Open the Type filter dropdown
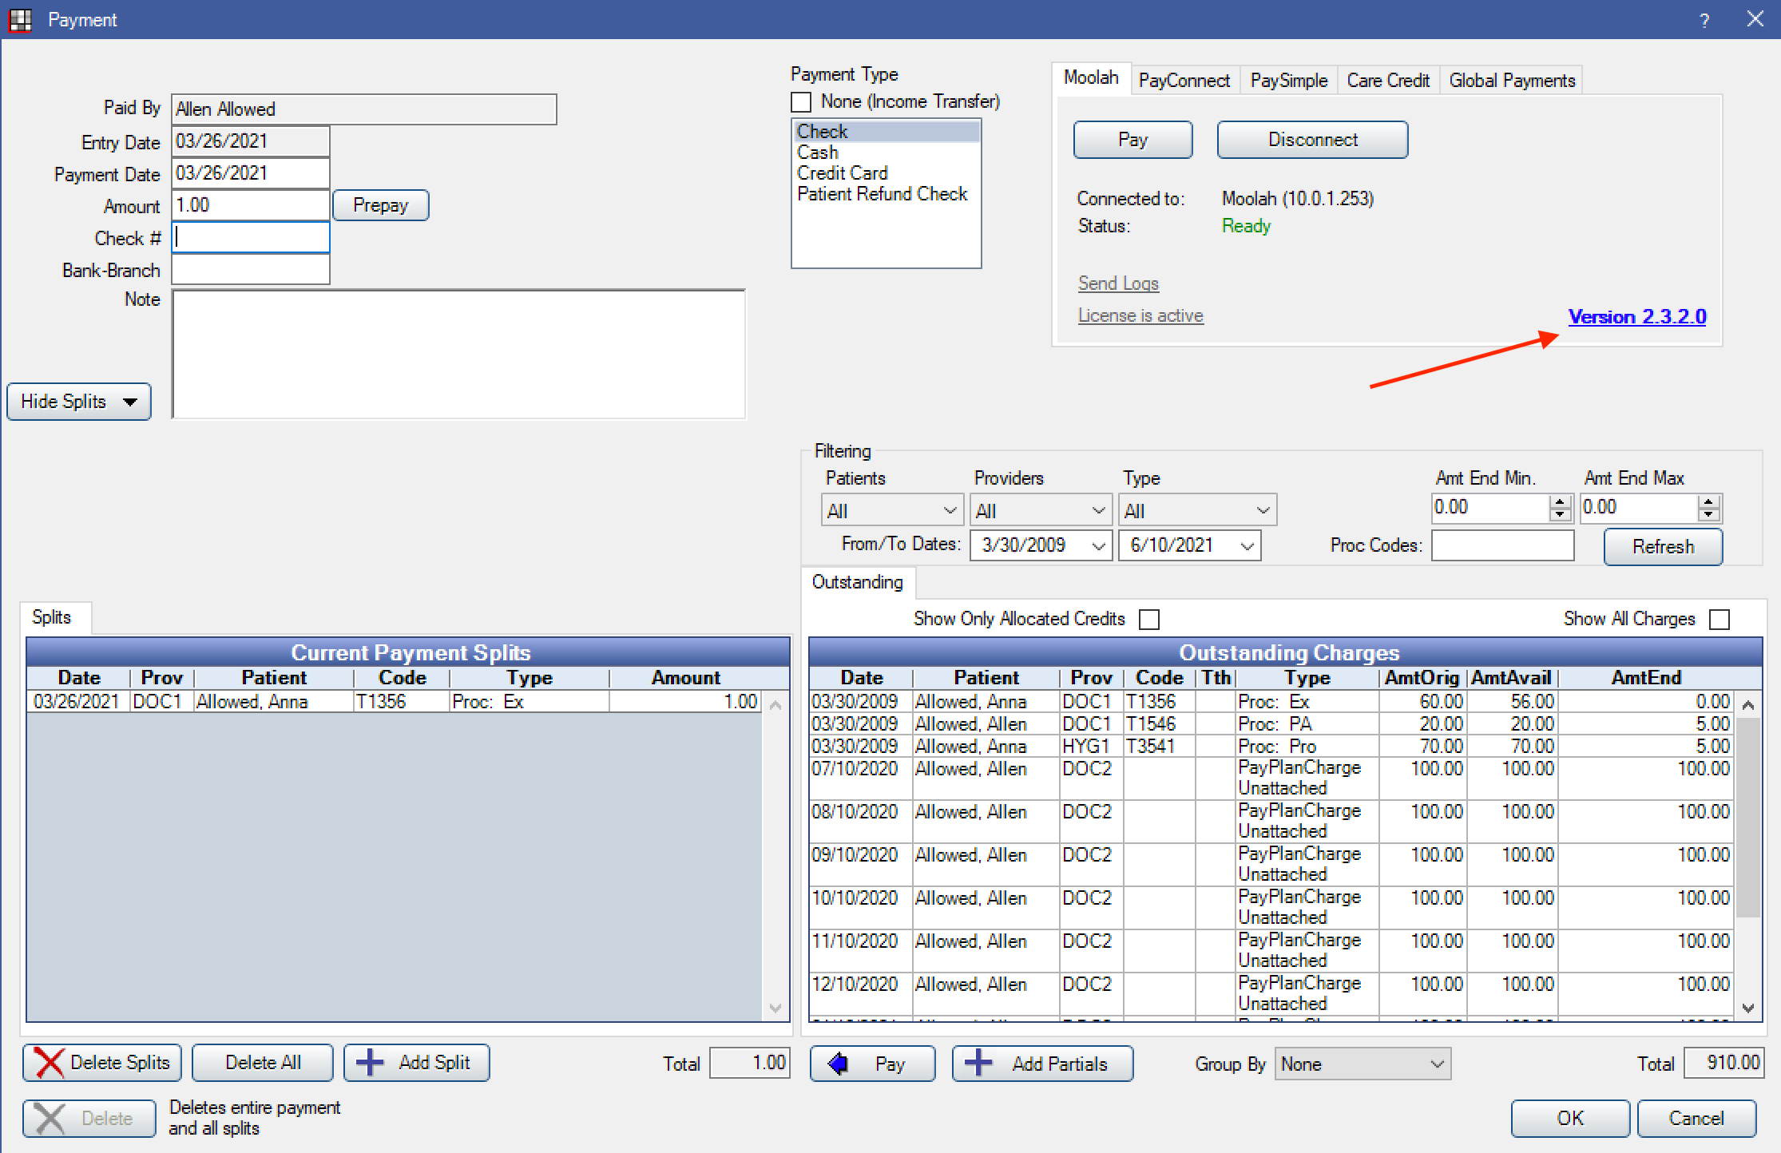This screenshot has height=1153, width=1781. (1199, 510)
